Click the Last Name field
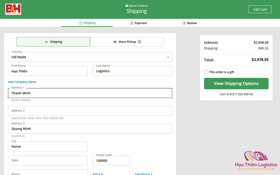Viewport: 280px width, 175px height. click(132, 71)
